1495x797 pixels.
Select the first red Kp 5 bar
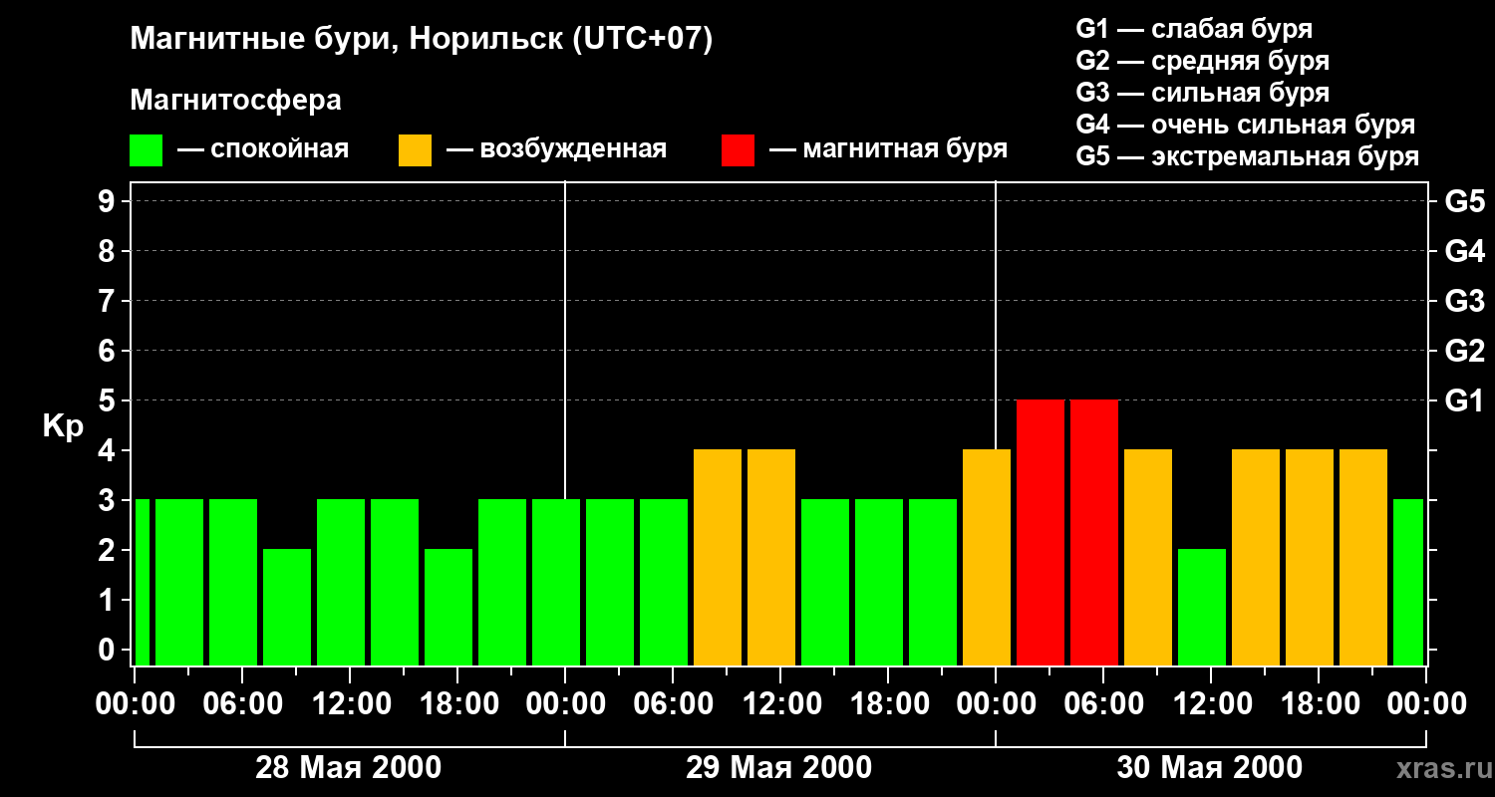(x=1041, y=532)
